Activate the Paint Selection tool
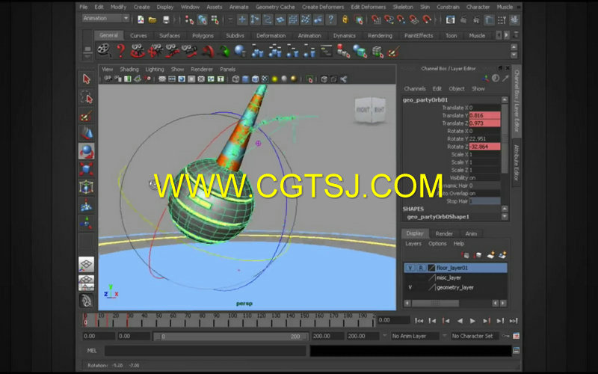Viewport: 598px width, 374px height. coord(87,116)
